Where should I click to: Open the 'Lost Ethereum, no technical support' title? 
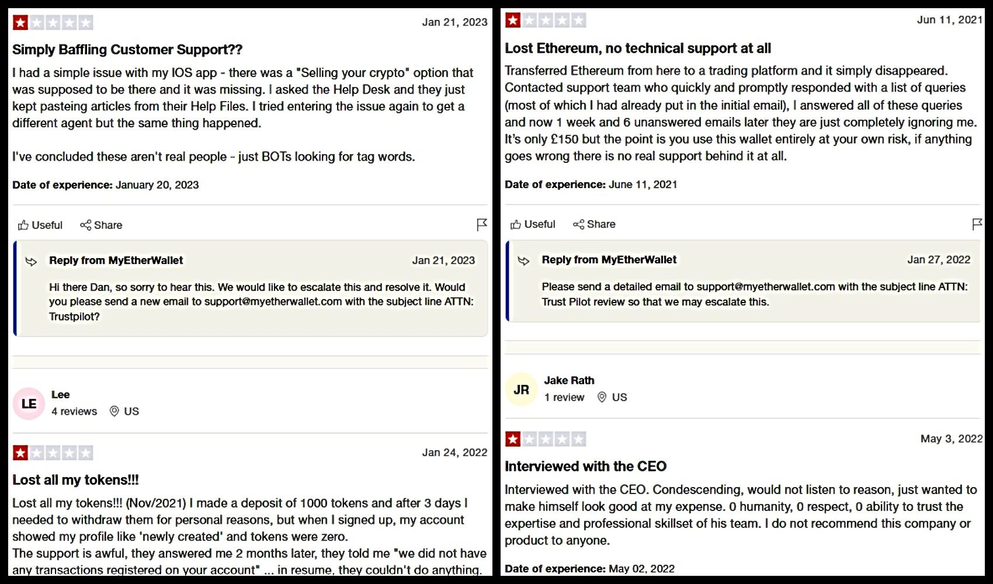[638, 48]
